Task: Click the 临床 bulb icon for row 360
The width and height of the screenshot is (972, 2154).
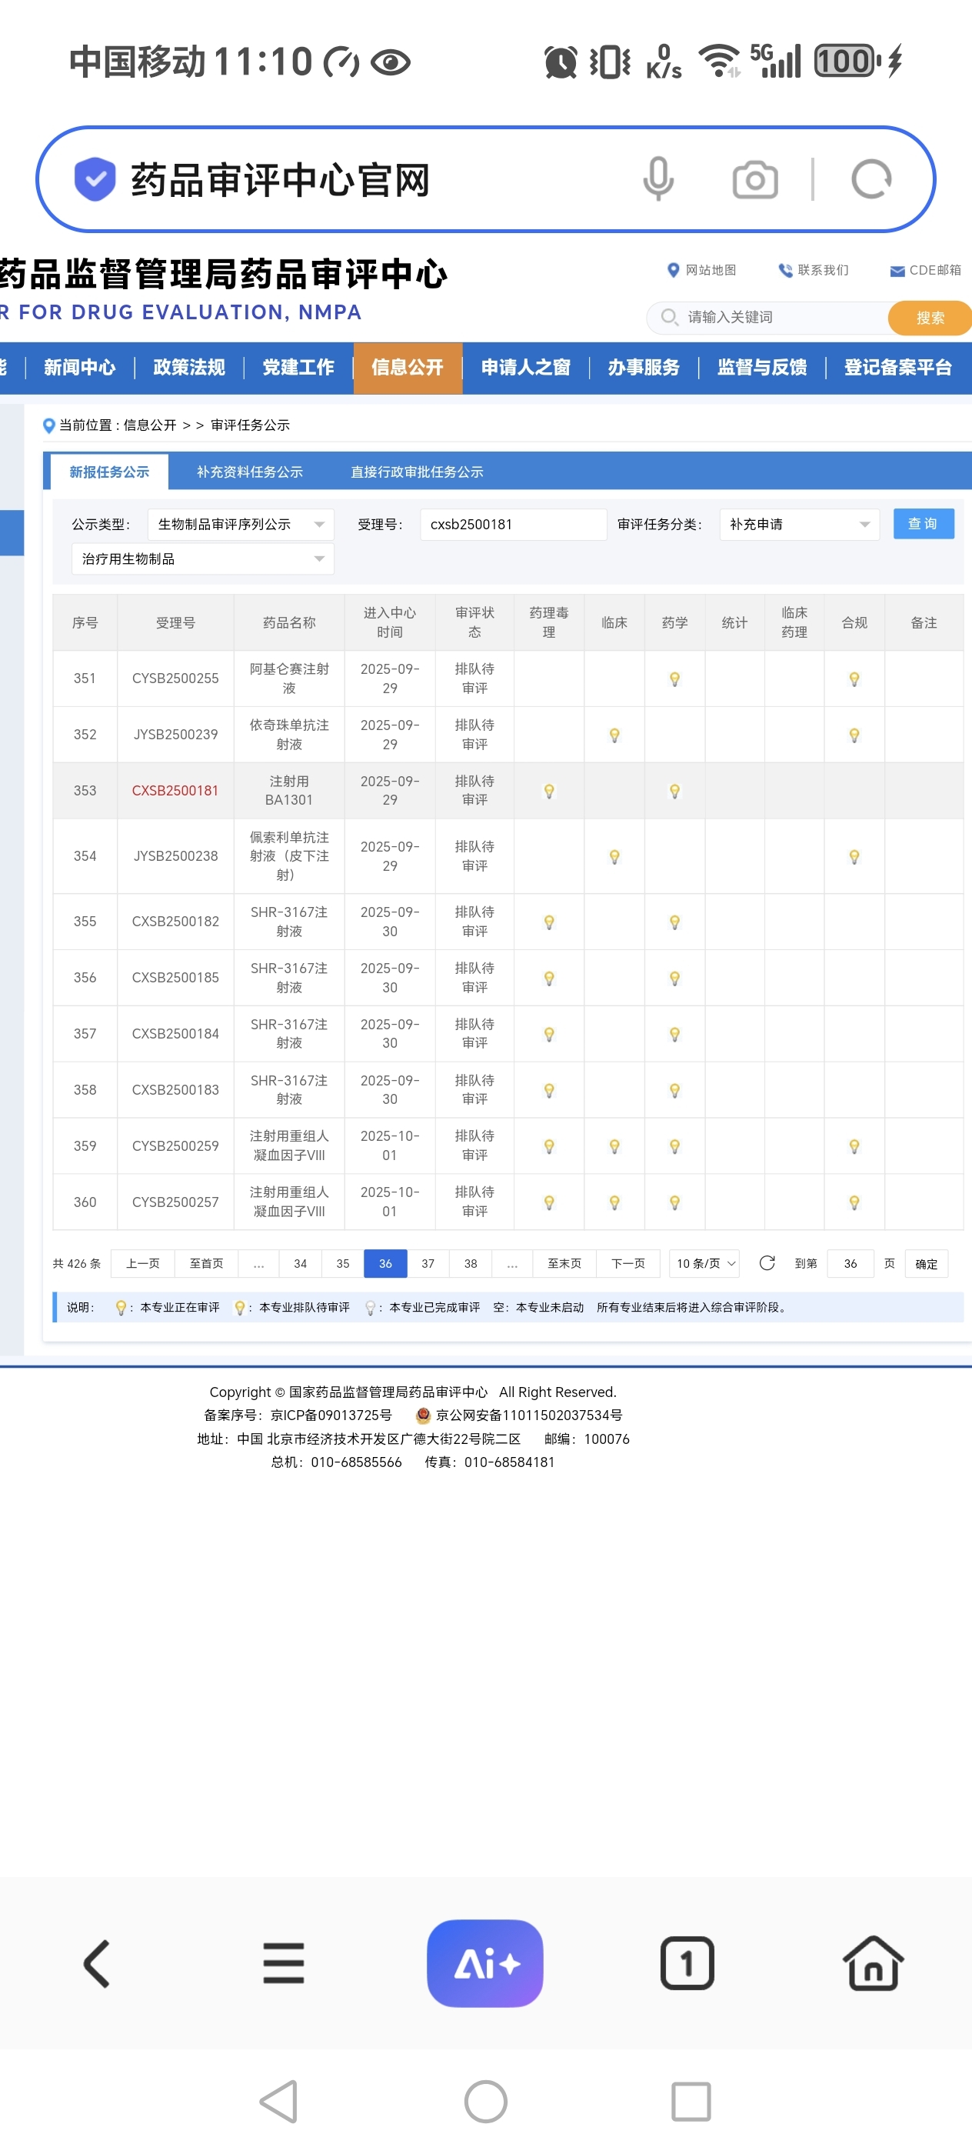Action: [614, 1202]
